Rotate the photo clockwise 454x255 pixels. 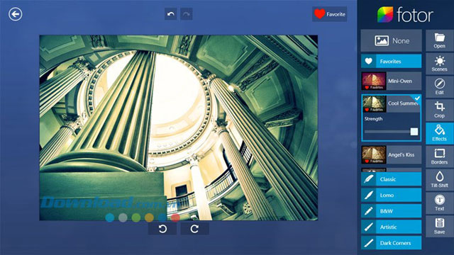(194, 229)
